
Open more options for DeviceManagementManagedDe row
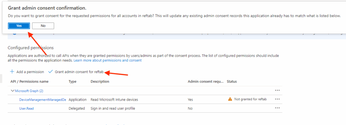pyautogui.click(x=277, y=99)
